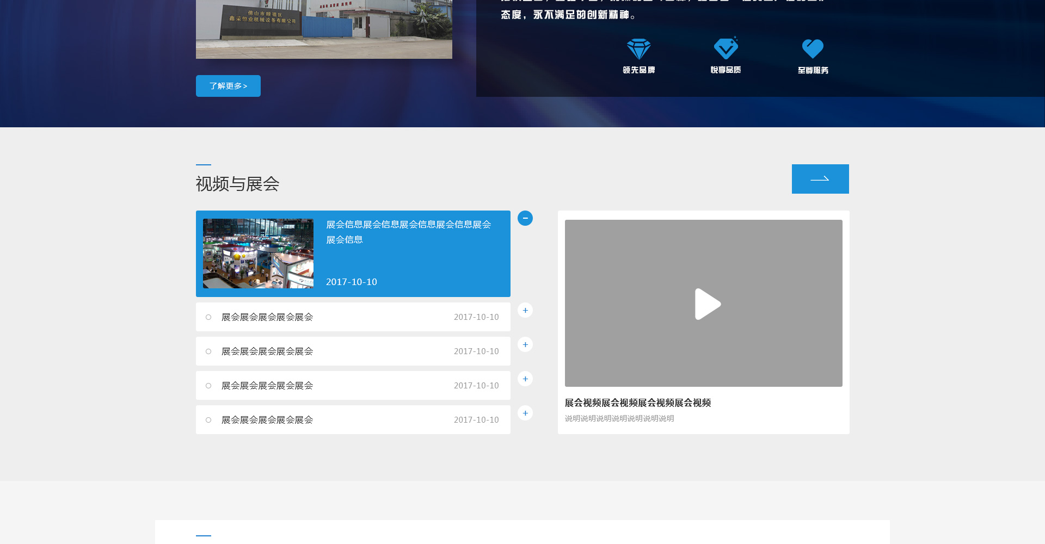Click the 领先品牌 diamond icon
Viewport: 1045px width, 544px height.
coord(638,49)
